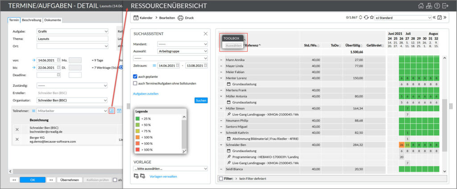Open resource overview icon beside Teilnehmer
The image size is (457, 189).
click(x=111, y=111)
